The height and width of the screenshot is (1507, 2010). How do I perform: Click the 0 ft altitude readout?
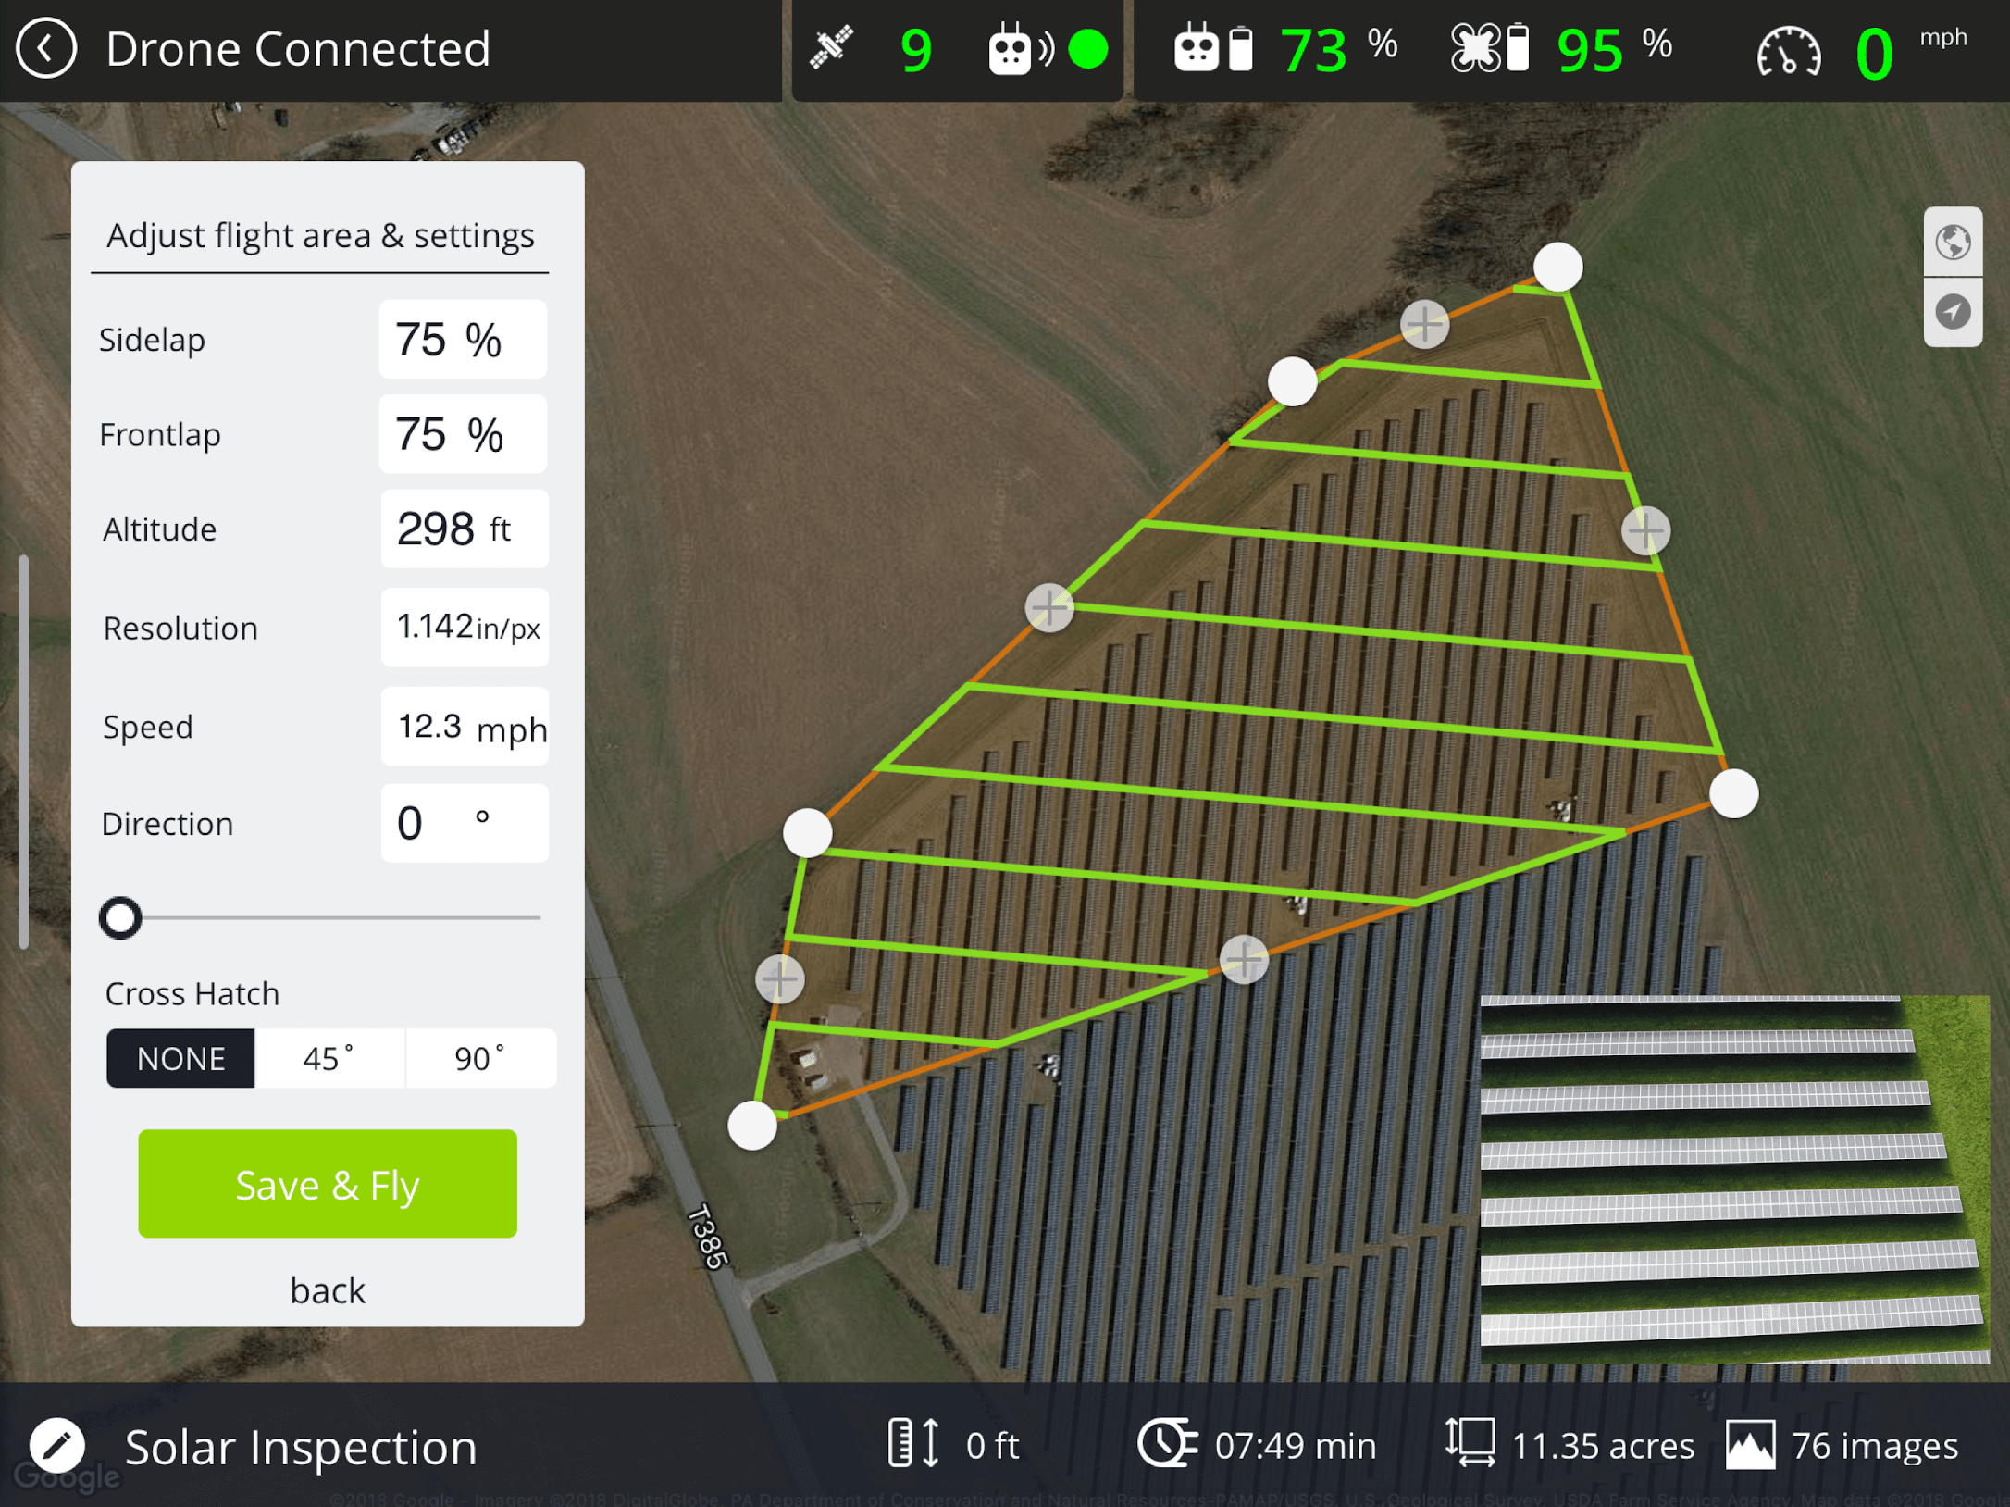point(992,1445)
